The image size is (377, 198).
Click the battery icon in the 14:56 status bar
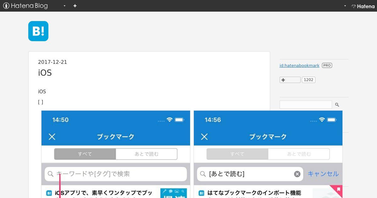point(332,120)
